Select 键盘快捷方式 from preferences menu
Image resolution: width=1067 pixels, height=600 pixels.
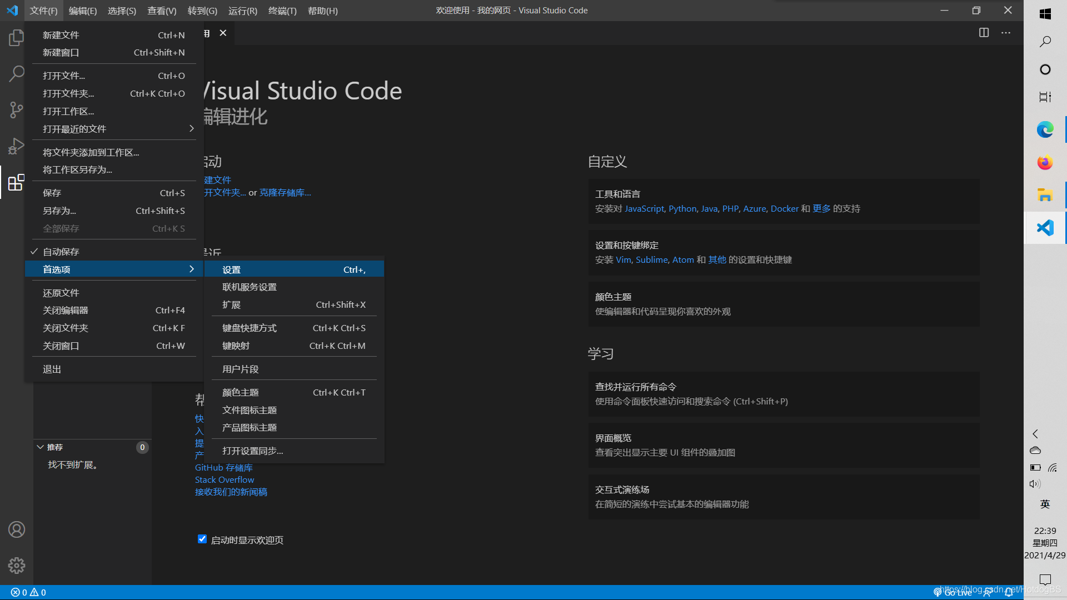click(x=249, y=327)
